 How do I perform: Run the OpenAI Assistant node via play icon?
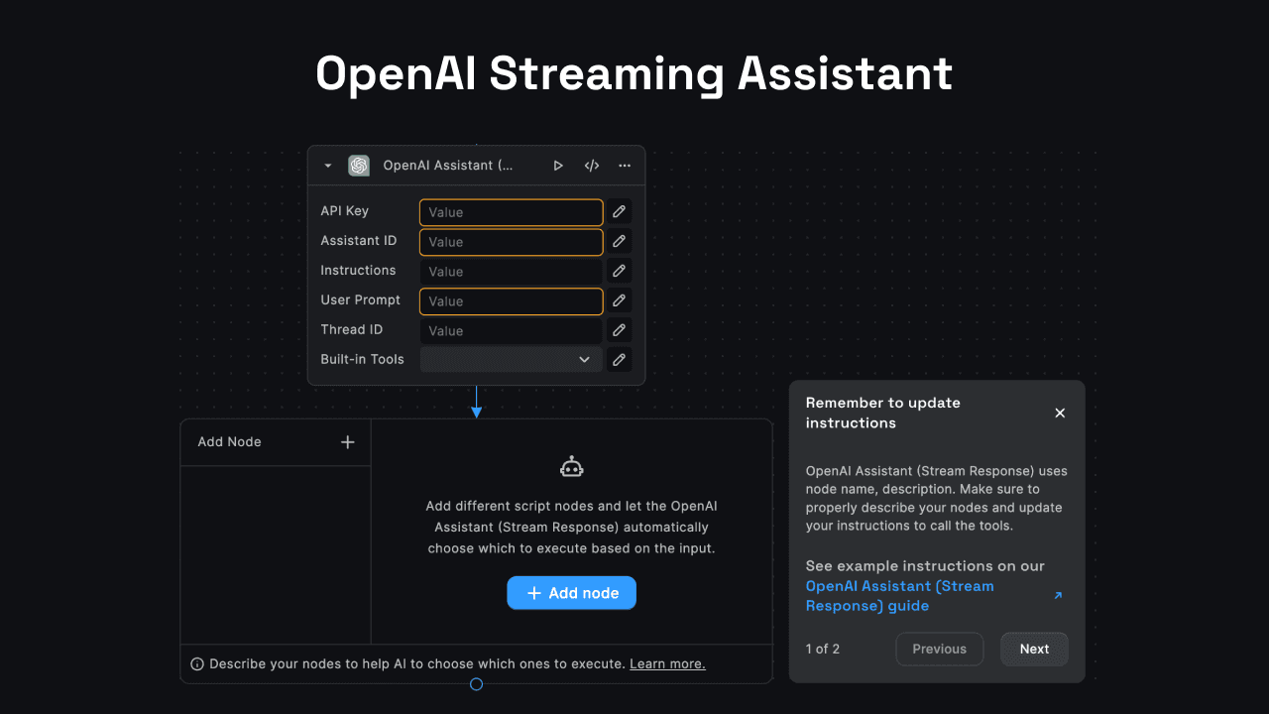[558, 166]
